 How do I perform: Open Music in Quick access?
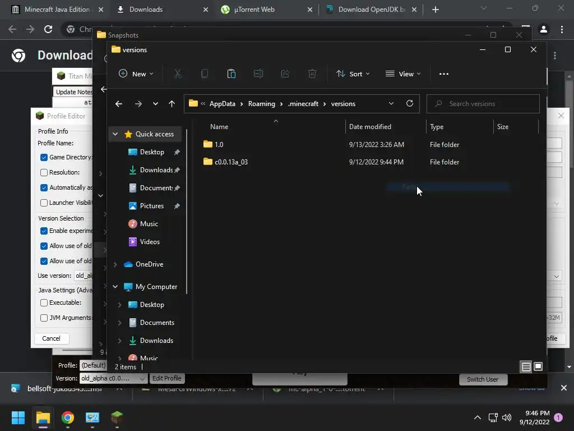(149, 224)
